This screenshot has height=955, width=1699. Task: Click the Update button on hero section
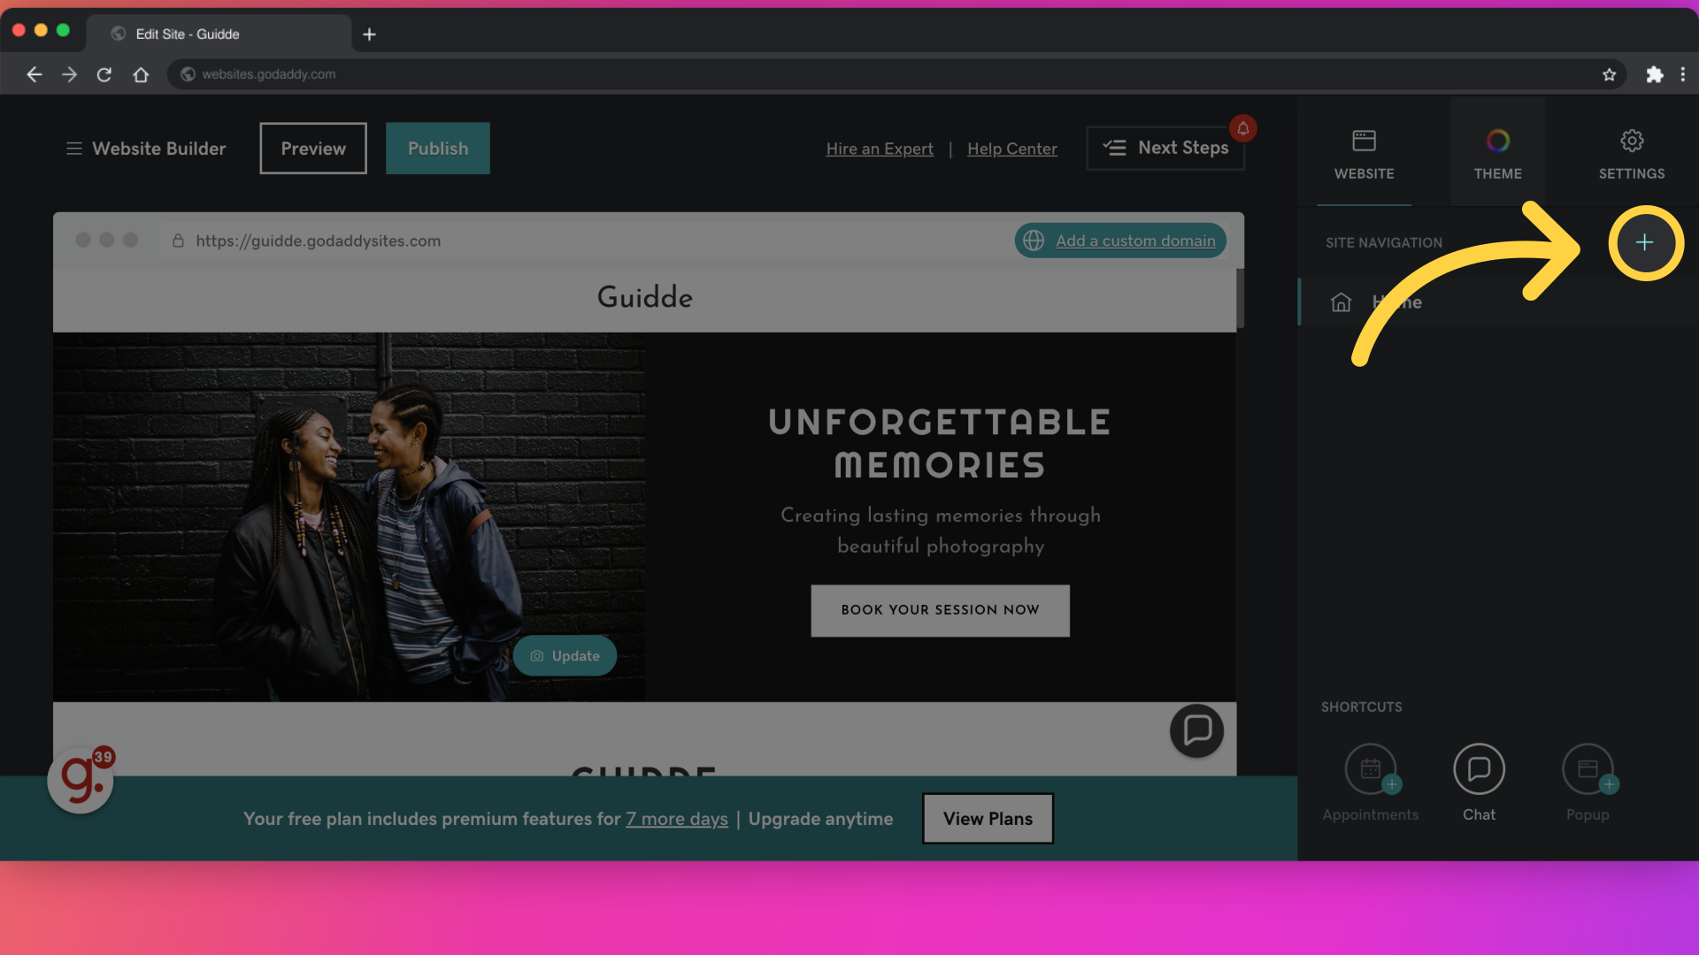coord(565,655)
